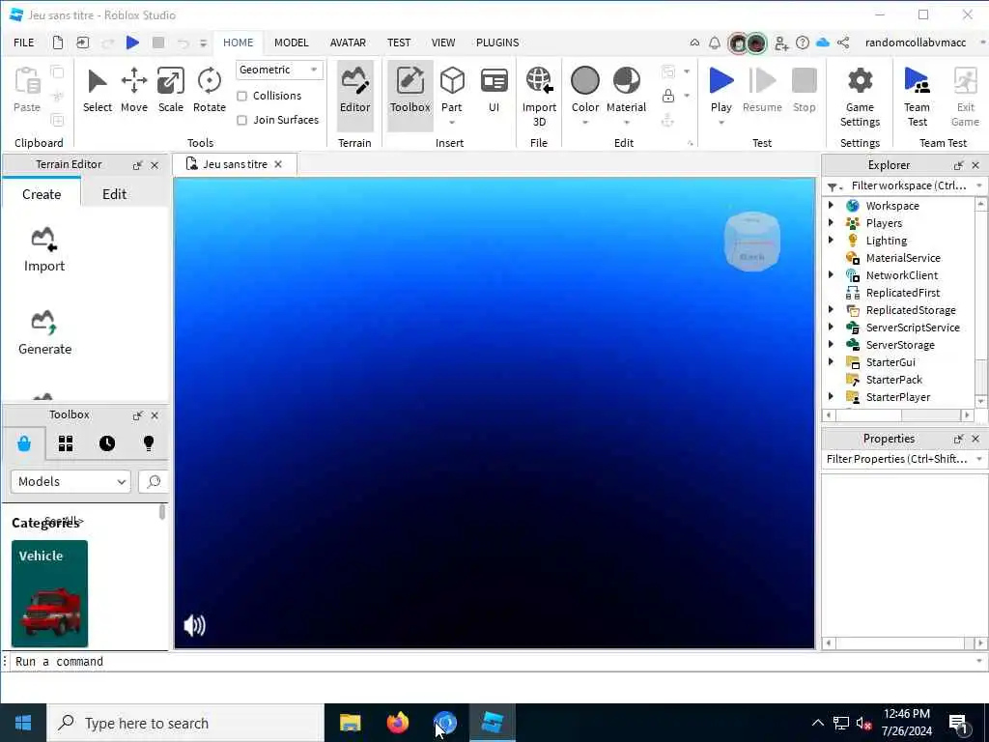Click the view selector cube

pyautogui.click(x=751, y=242)
